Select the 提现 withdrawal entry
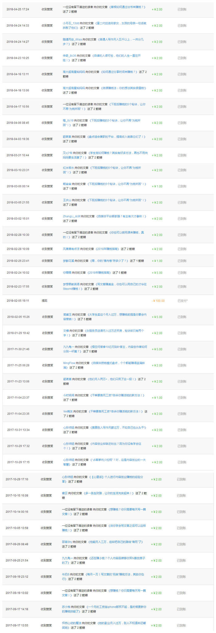The width and height of the screenshot is (216, 633). click(x=44, y=301)
